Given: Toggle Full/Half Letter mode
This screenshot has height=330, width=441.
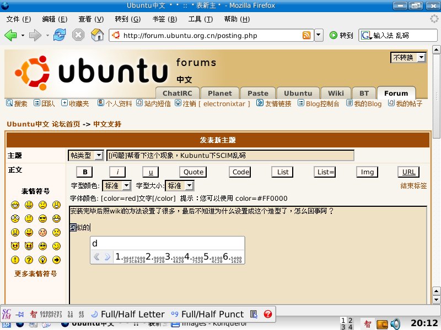Looking at the screenshot, I should [x=128, y=314].
